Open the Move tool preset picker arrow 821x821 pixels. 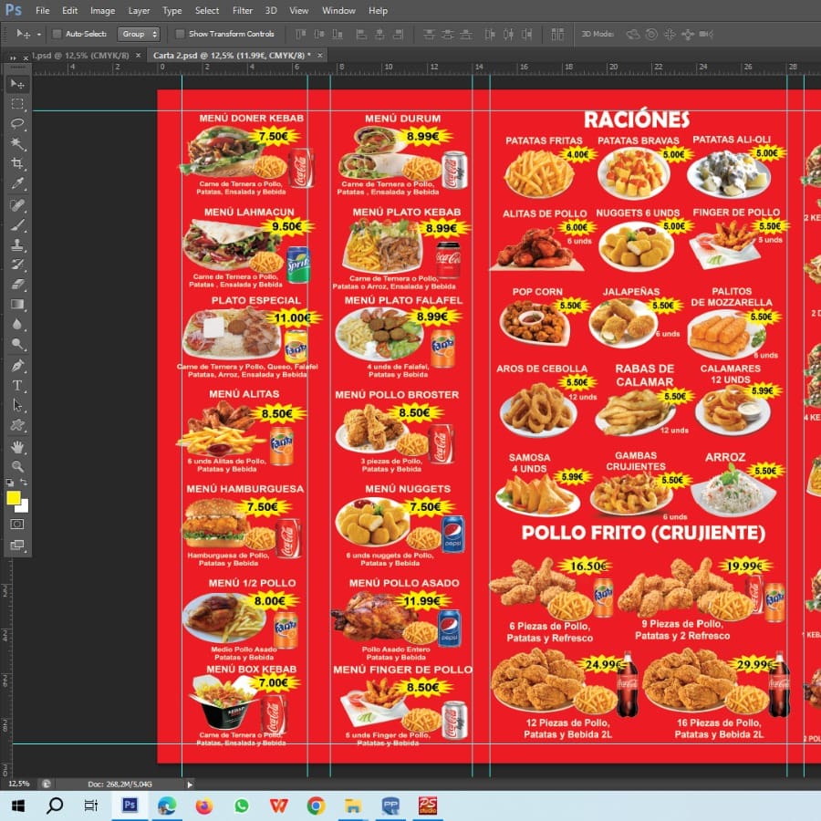[x=39, y=34]
